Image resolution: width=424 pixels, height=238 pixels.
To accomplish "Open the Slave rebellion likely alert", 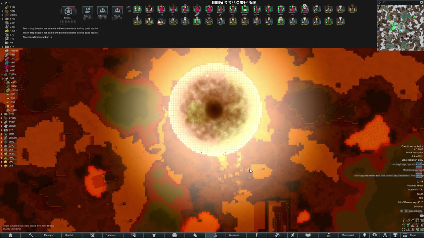I will coord(412,160).
